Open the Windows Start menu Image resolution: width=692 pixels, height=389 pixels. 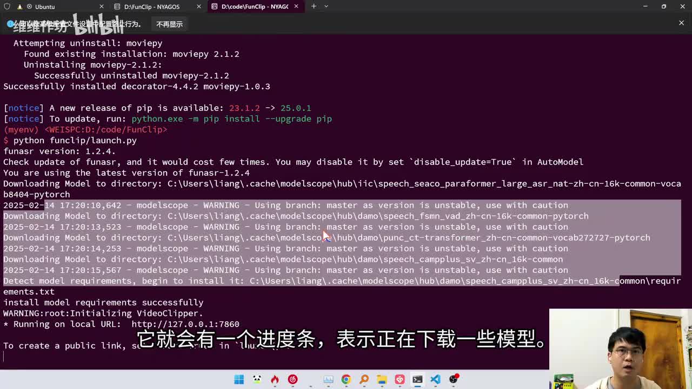239,379
